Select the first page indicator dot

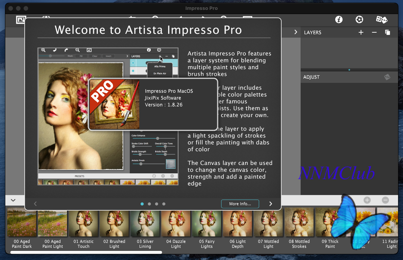[142, 204]
